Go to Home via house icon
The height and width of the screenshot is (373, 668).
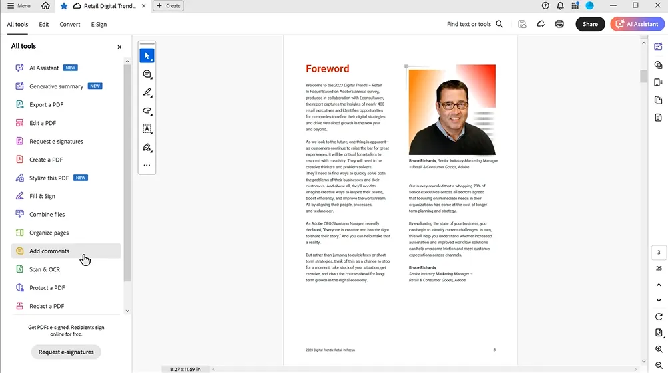click(45, 6)
